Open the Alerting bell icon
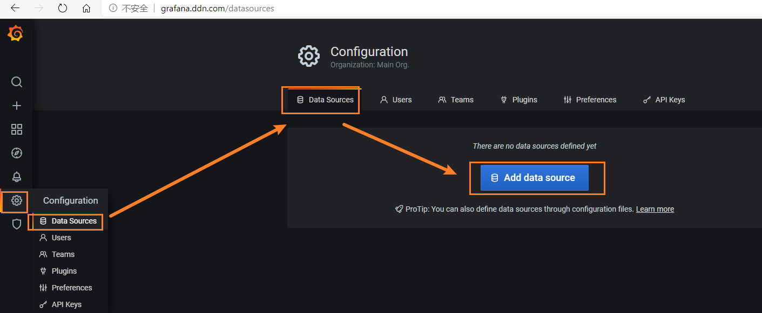This screenshot has width=762, height=313. 17,177
